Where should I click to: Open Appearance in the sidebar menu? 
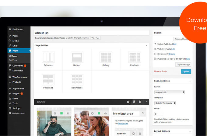tap(18, 89)
